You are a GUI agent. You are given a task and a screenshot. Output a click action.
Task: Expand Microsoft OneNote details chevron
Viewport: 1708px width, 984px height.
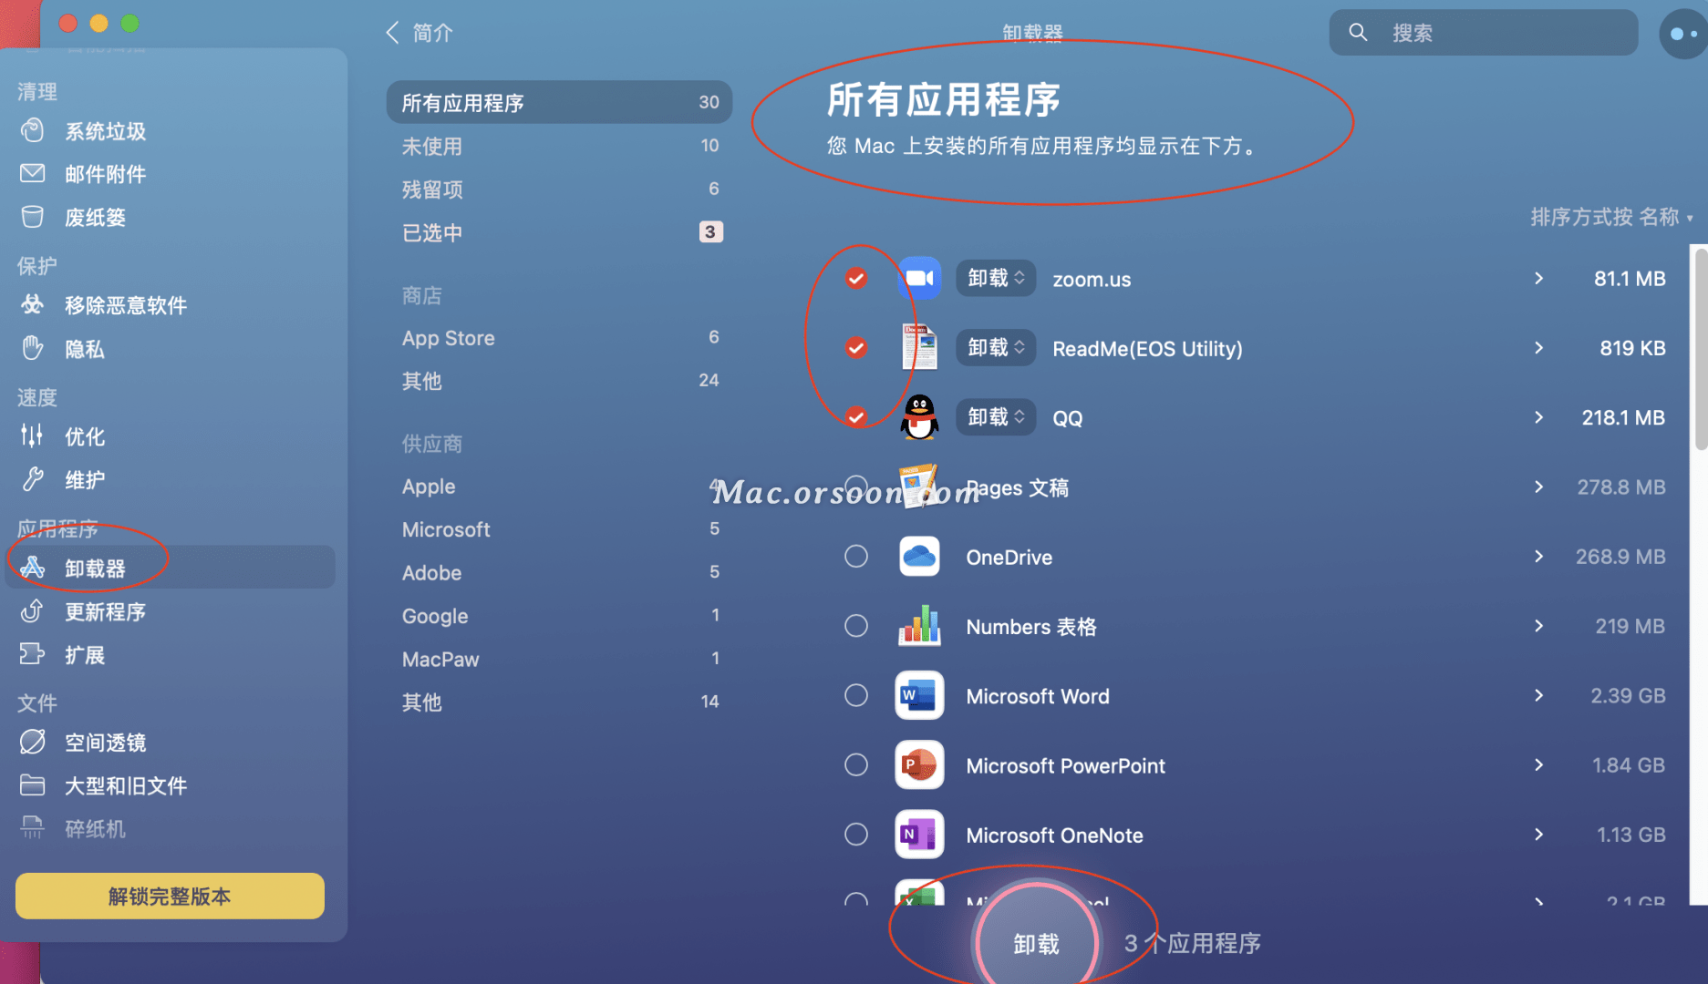(1538, 834)
